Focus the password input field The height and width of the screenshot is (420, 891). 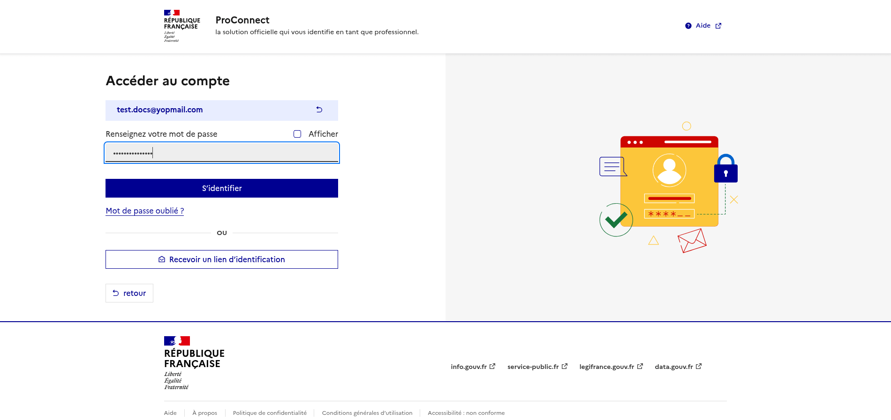tap(222, 153)
